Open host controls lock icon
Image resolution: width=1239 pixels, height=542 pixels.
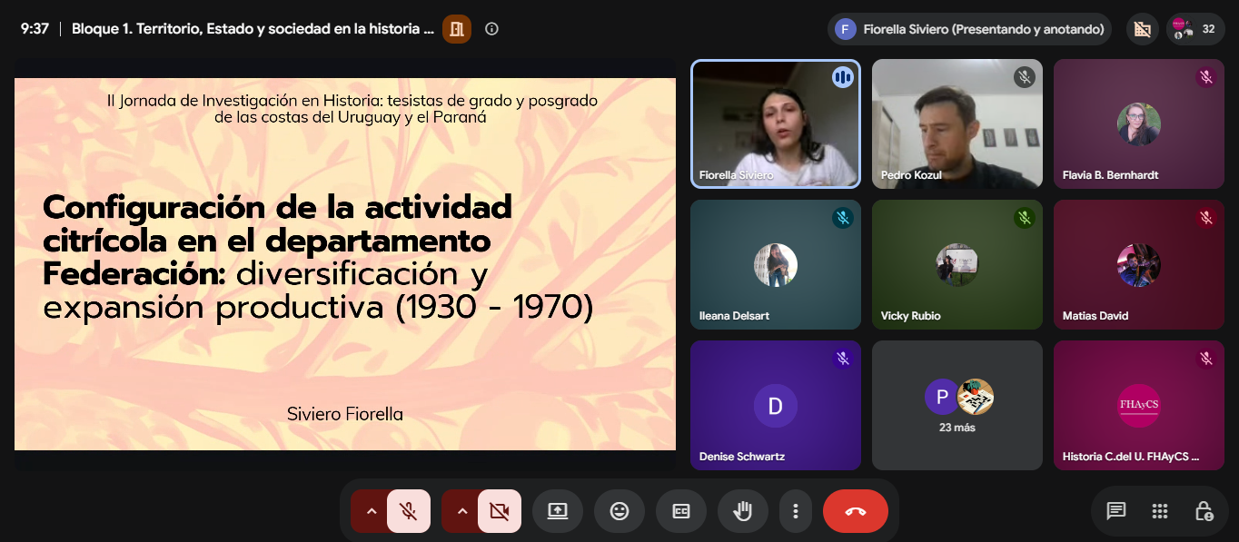(x=1204, y=511)
